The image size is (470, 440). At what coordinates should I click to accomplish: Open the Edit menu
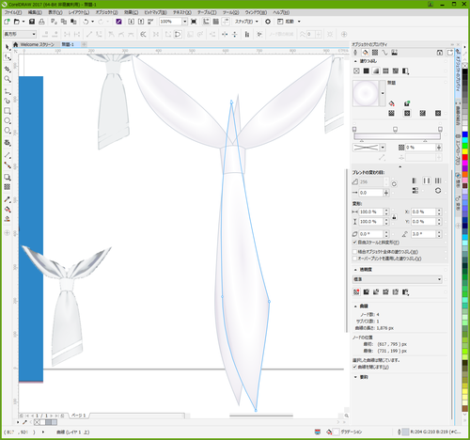pos(35,12)
